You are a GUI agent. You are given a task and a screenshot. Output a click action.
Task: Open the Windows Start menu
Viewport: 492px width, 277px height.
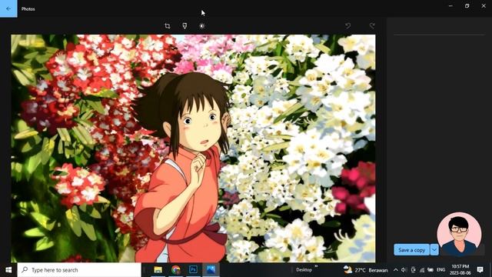pyautogui.click(x=8, y=270)
